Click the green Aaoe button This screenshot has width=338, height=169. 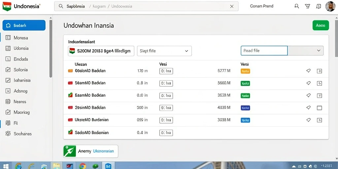321,25
